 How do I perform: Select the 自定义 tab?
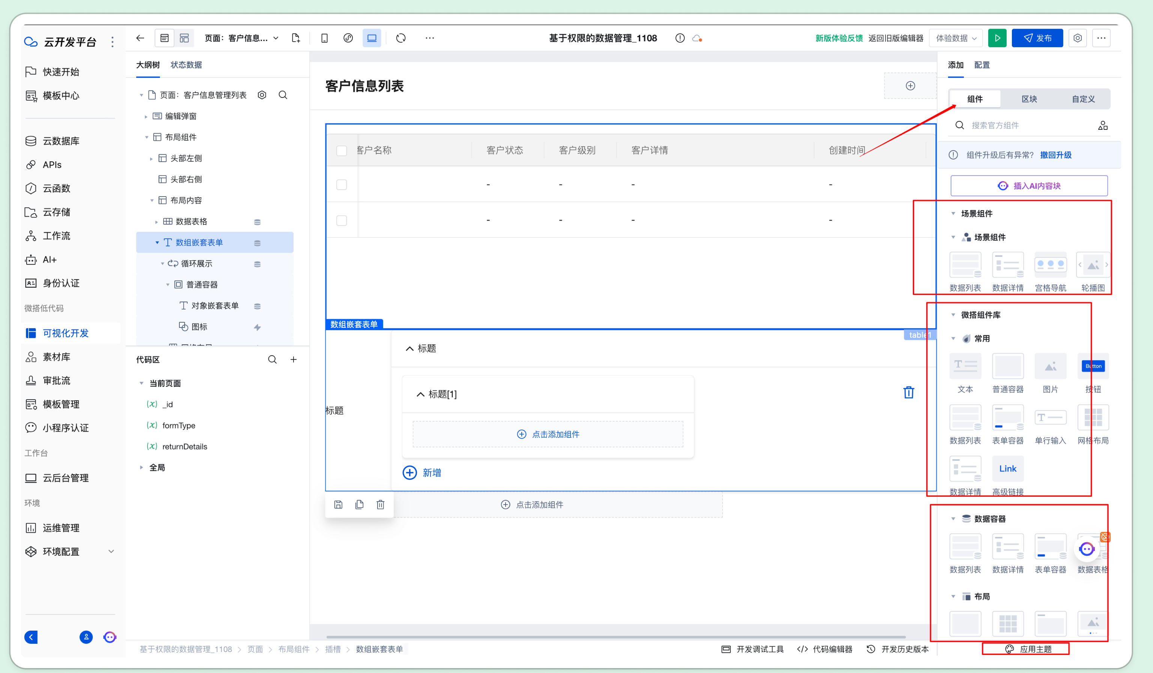[1083, 99]
